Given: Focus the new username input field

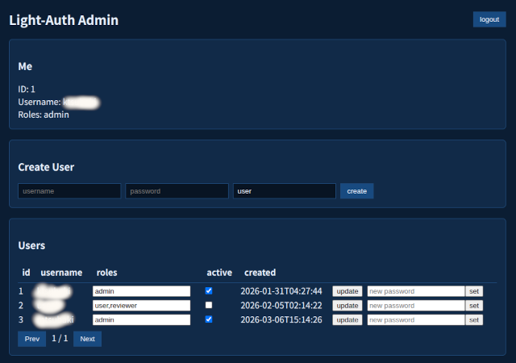Looking at the screenshot, I should [69, 191].
